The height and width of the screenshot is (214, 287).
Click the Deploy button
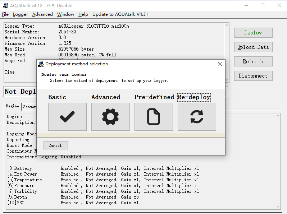pos(253,33)
